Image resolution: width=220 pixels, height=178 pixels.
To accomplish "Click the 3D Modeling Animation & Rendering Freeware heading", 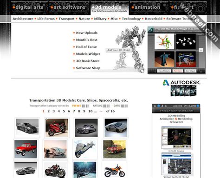I will coord(176,119).
